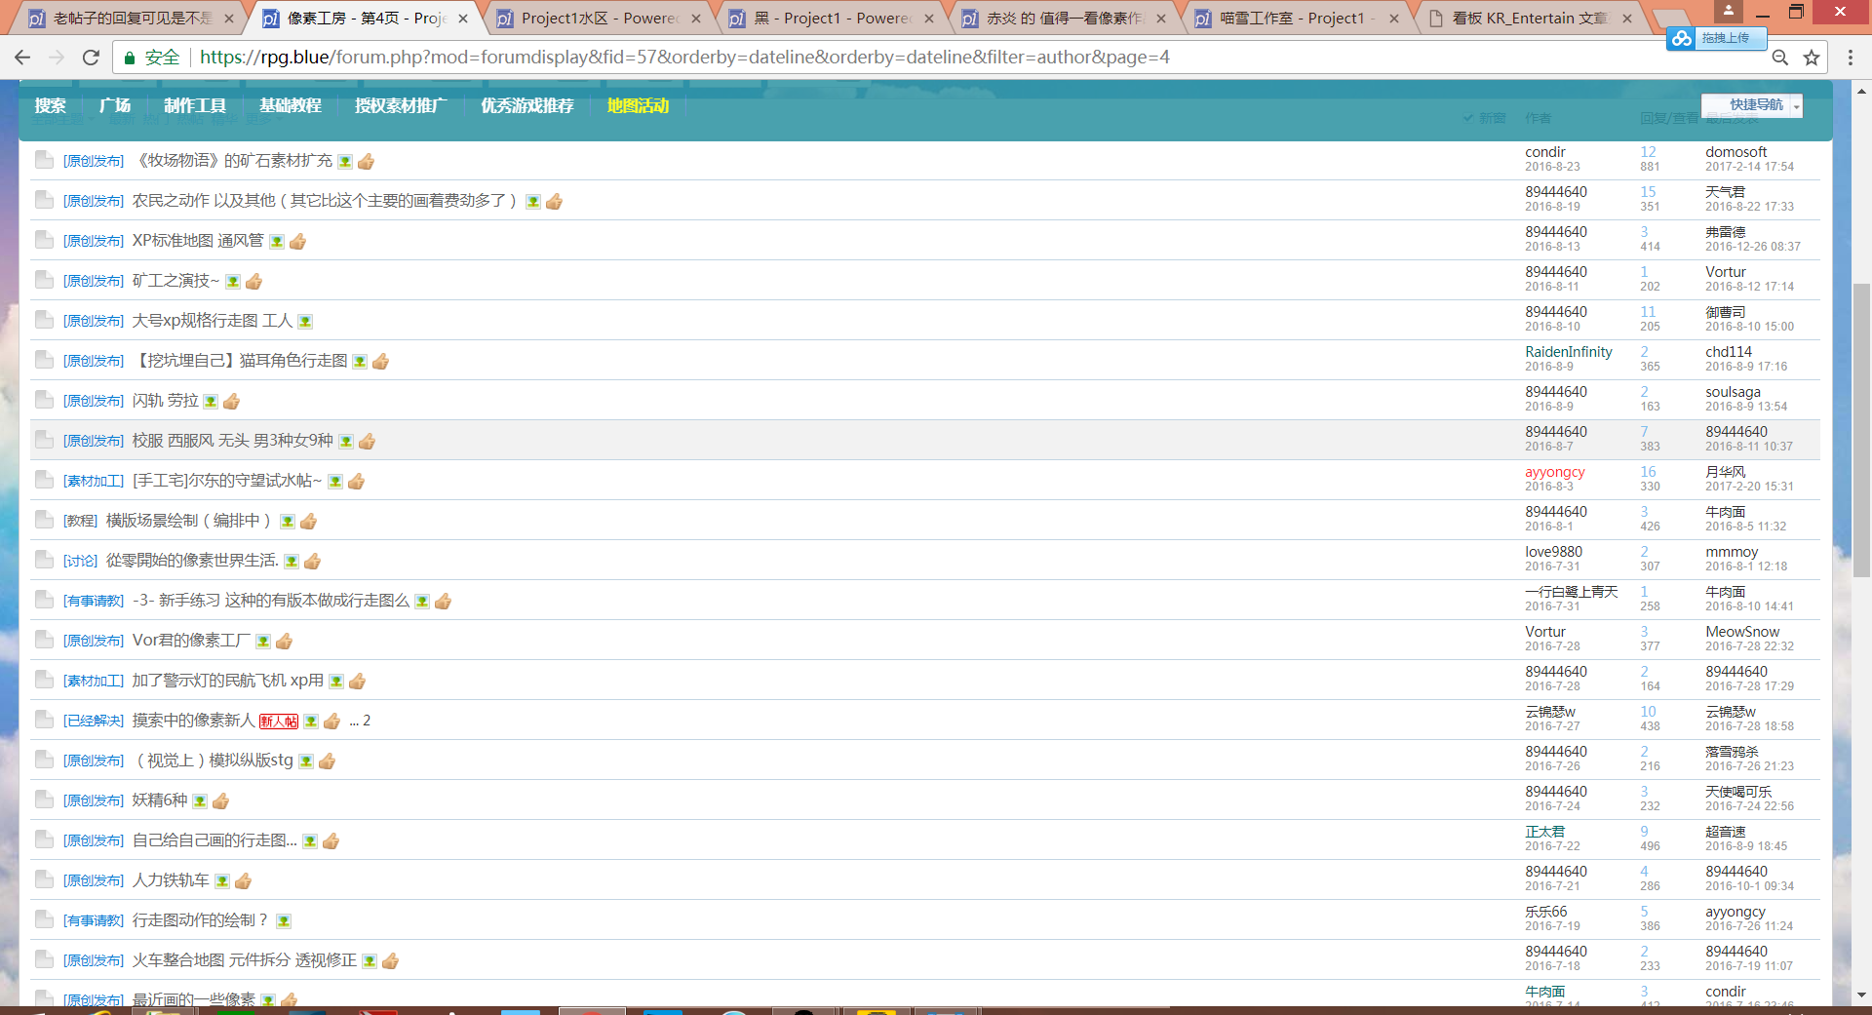Screen dimensions: 1872x1015
Task: Click image icon on 行走图动作的绘制 thread
Action: pos(284,921)
